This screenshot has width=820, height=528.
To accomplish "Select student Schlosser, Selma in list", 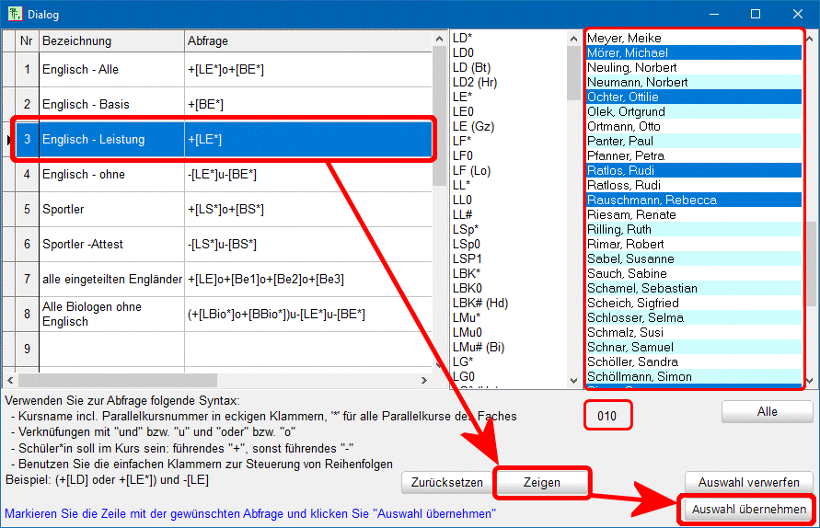I will (633, 318).
